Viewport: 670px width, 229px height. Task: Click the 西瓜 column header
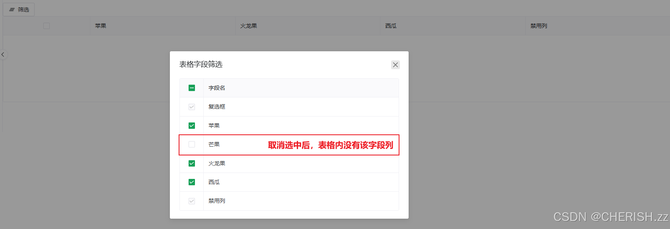point(391,26)
